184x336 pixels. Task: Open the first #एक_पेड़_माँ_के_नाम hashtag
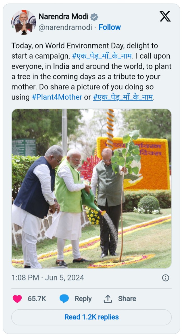[102, 56]
